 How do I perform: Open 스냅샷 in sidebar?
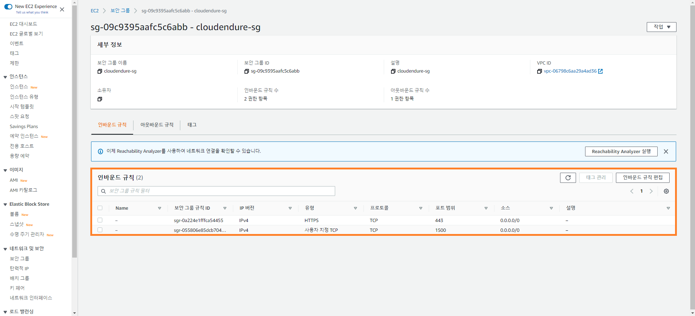point(17,224)
